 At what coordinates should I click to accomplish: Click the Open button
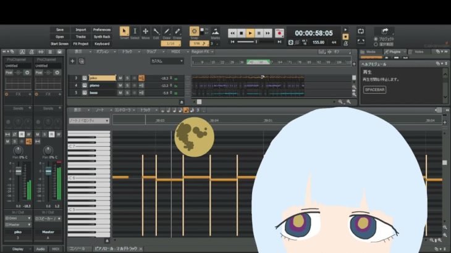(60, 37)
